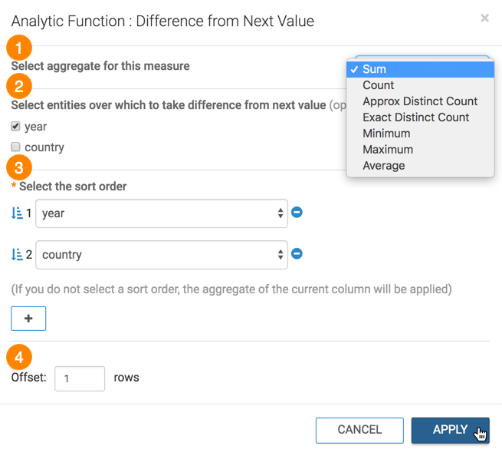Viewport: 502px width, 456px height.
Task: Click the sort order icon beside year
Action: (17, 213)
